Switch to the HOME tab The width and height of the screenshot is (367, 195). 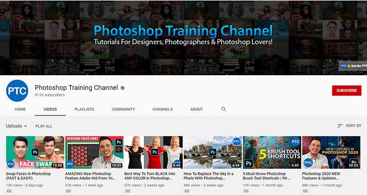(21, 109)
